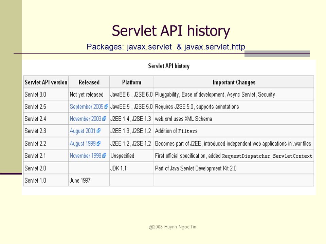Click the 'J2EE 1.4, J2SE 1.3' cell

[x=132, y=119]
